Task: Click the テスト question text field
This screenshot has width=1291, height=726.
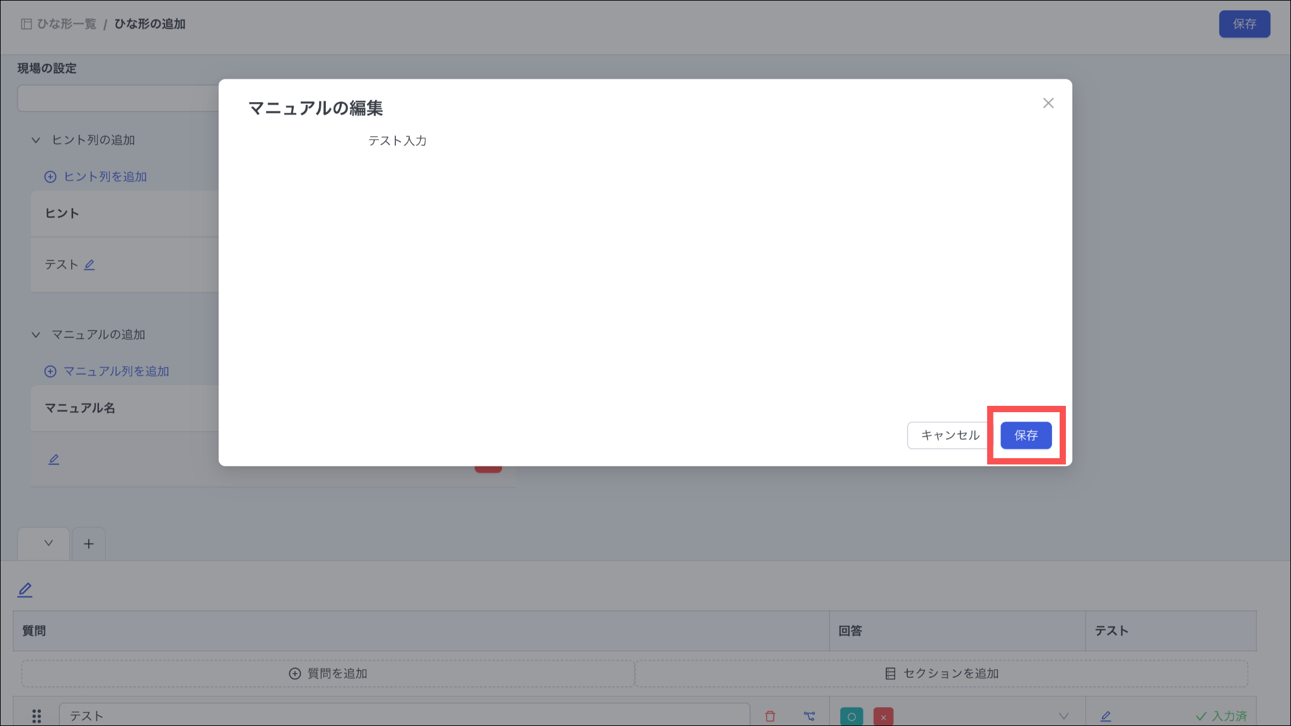Action: 405,716
